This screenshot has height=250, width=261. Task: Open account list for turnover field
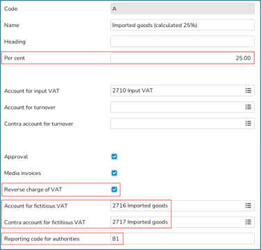[248, 107]
